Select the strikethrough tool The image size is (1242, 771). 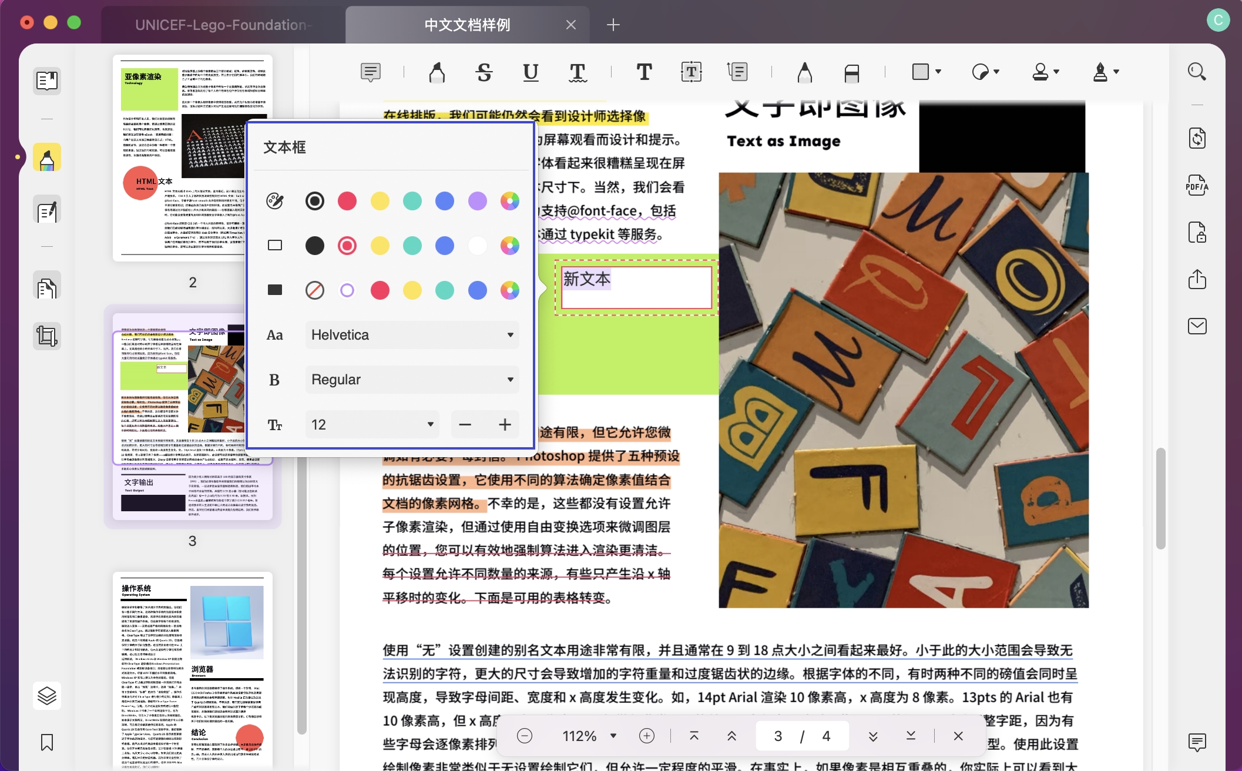coord(484,72)
